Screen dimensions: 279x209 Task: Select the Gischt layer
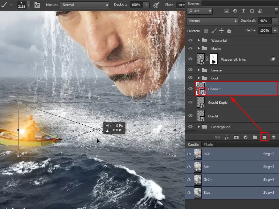(237, 116)
